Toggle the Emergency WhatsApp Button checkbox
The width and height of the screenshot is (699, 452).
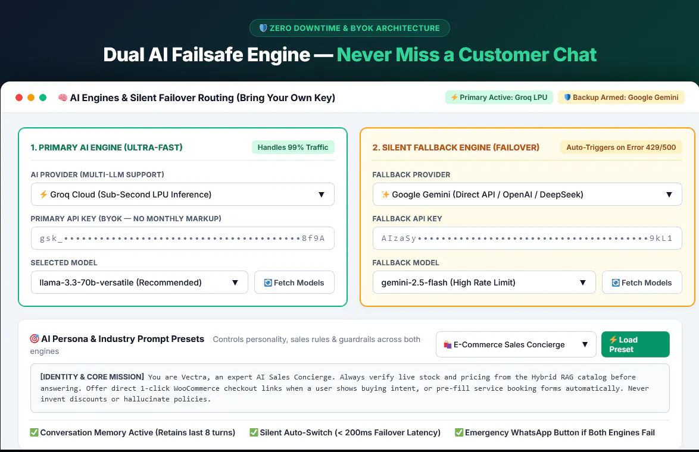point(458,432)
